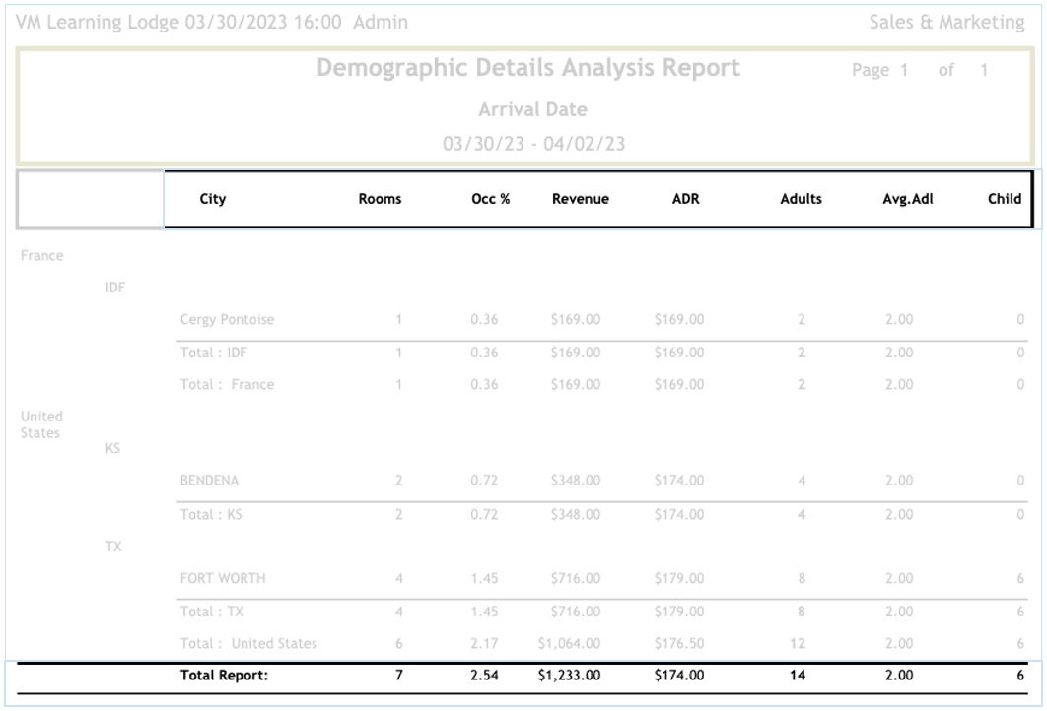Click the Demographic Details Analysis Report title

[x=528, y=69]
